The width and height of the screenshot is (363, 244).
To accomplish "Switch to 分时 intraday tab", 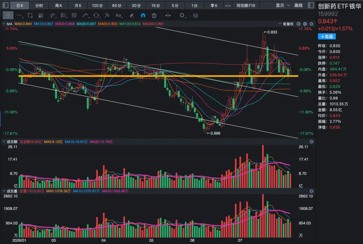I will click(39, 5).
